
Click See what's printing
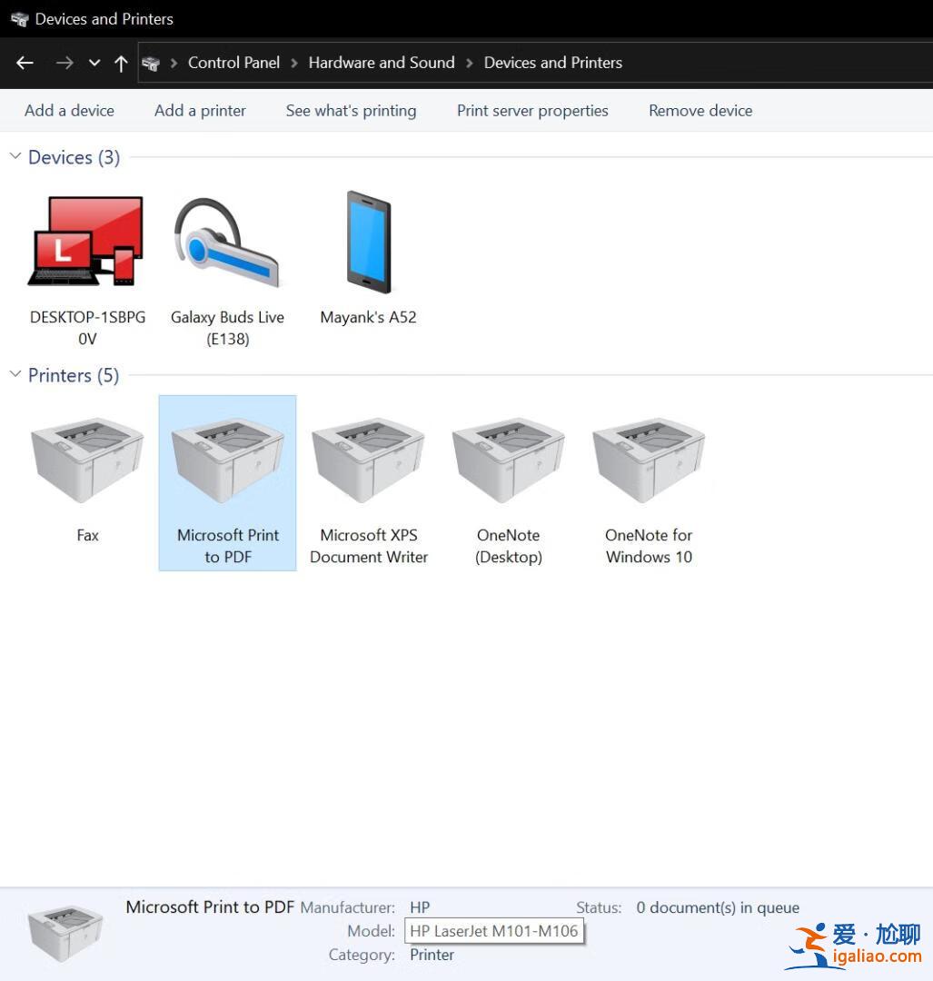click(x=351, y=110)
